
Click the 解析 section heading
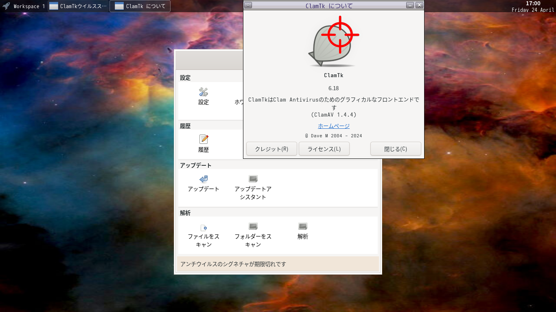click(185, 213)
